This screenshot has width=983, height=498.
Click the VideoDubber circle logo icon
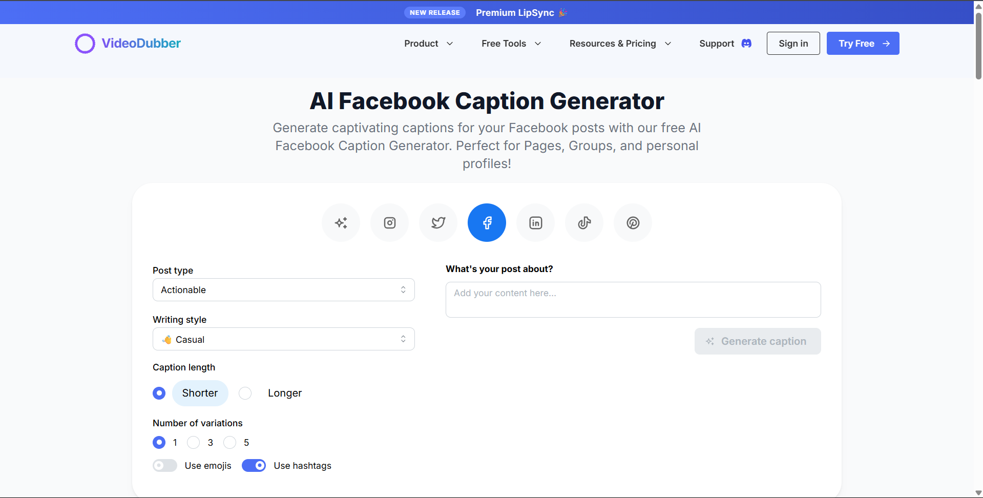85,44
